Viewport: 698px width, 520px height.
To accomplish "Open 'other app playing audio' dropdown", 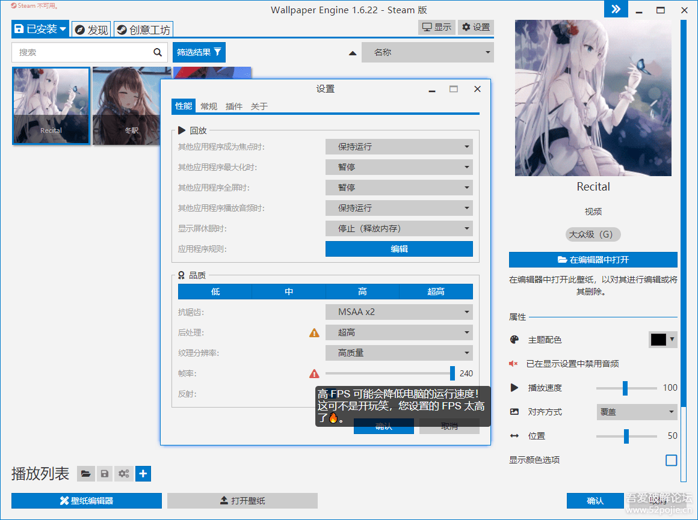I will [x=399, y=208].
